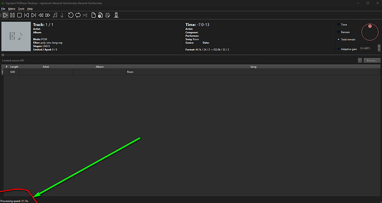382x203 pixels.
Task: Open the Help menu
Action: point(30,9)
